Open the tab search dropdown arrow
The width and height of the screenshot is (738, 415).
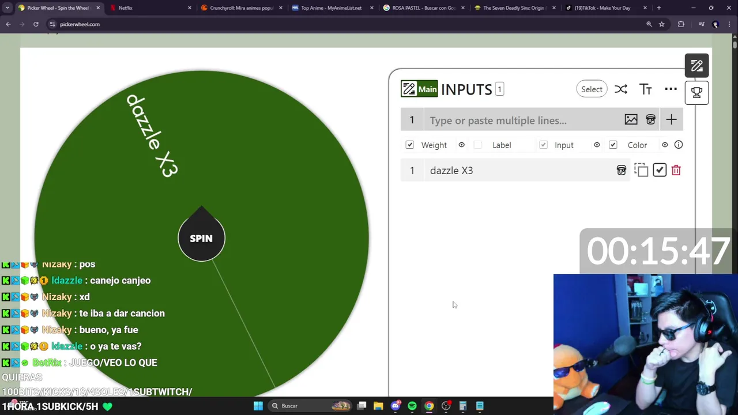coord(7,8)
